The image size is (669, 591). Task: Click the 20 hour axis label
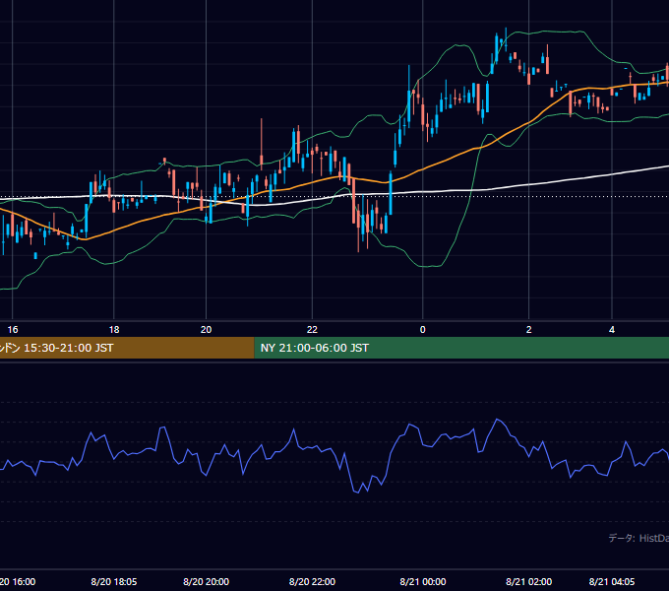tap(206, 330)
